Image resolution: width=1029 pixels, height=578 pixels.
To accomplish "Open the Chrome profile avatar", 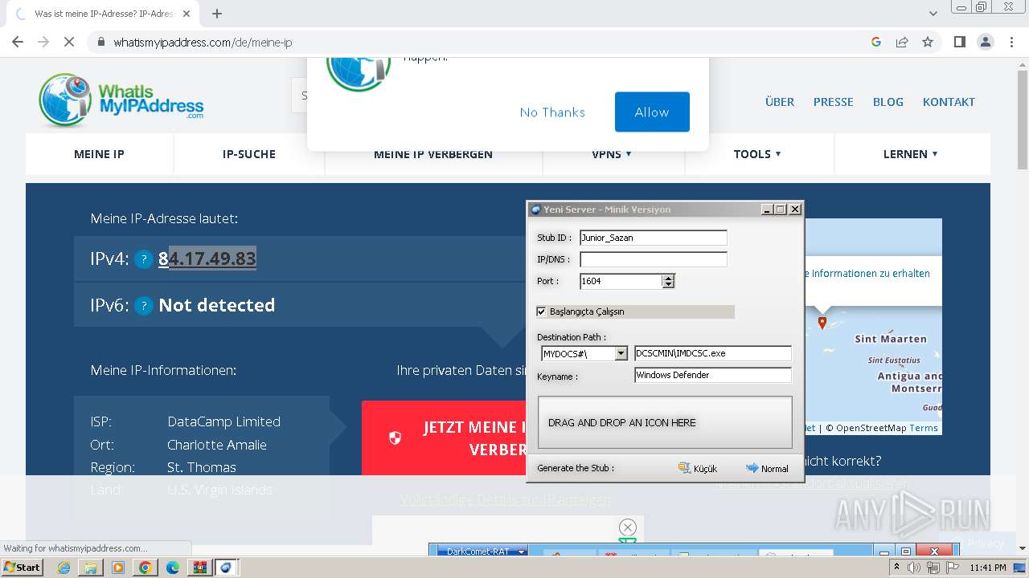I will 985,42.
